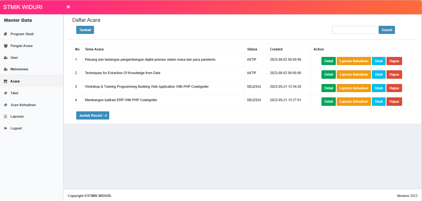Click Hapus for the Peluang dan tantangan event
The image size is (422, 201).
394,61
